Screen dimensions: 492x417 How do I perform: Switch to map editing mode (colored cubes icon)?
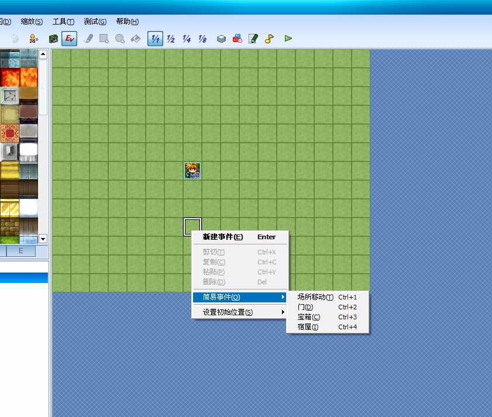pos(54,39)
